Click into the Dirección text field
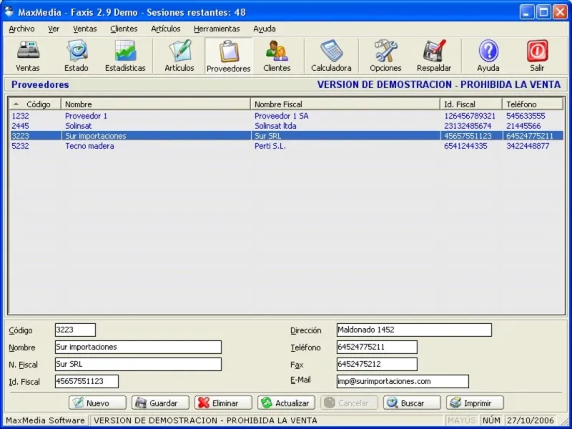This screenshot has width=572, height=429. point(413,330)
